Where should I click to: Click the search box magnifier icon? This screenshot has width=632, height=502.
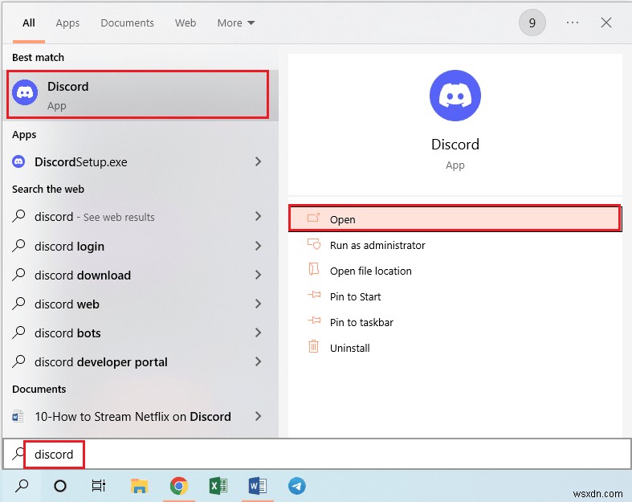click(18, 454)
